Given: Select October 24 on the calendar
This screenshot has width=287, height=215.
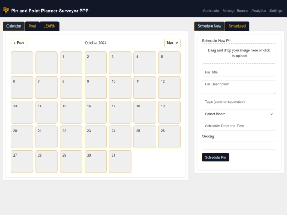Looking at the screenshot, I should pos(120,137).
